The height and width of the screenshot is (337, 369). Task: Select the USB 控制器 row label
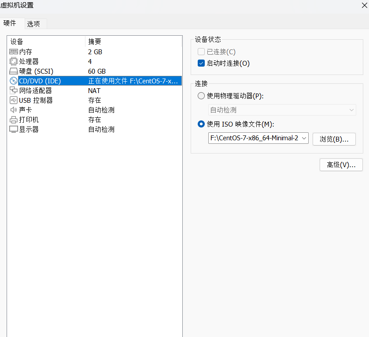pyautogui.click(x=36, y=100)
